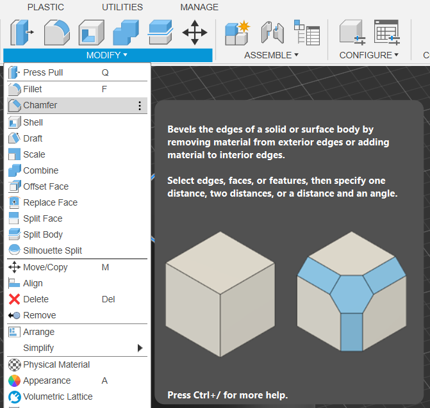430x408 pixels.
Task: Select the Move/Copy arrows toolbar icon
Action: (x=194, y=32)
